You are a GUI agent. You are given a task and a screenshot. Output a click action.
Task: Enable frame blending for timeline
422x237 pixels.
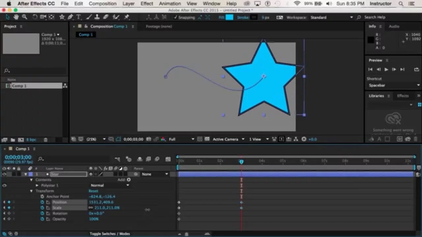tap(148, 159)
